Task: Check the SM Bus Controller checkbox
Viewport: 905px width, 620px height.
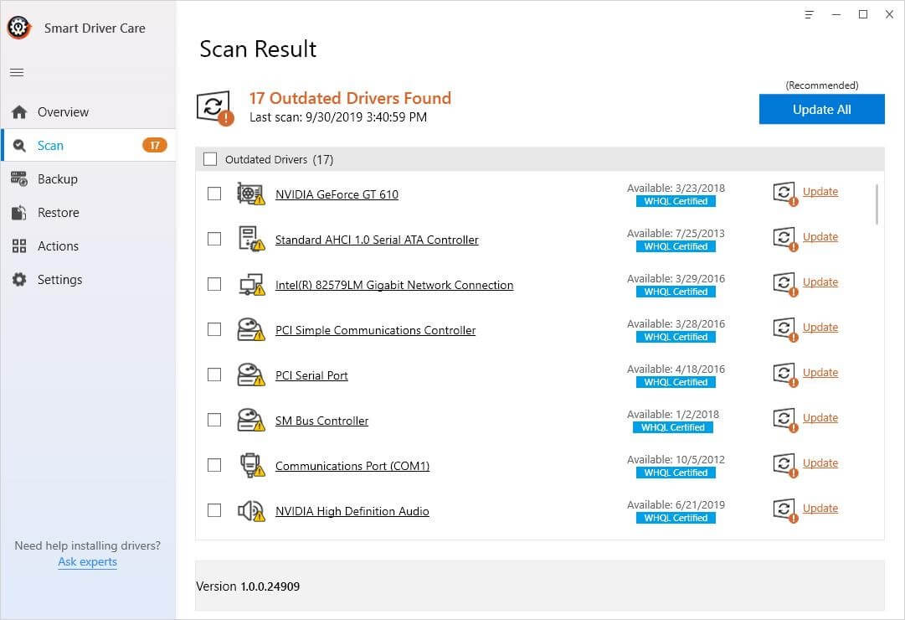Action: (x=213, y=419)
